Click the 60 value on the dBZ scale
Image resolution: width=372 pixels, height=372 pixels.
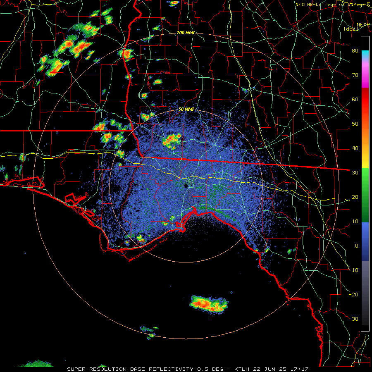[x=355, y=99]
